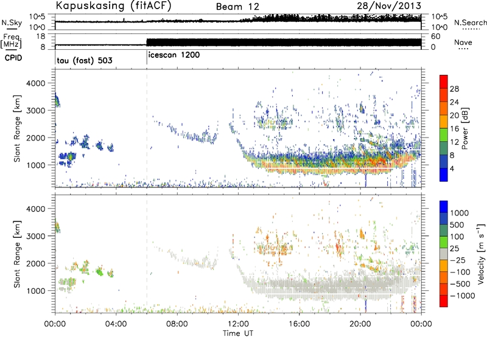This screenshot has height=337, width=487.
Task: Click the '12:00' time axis tick label
Action: (238, 324)
